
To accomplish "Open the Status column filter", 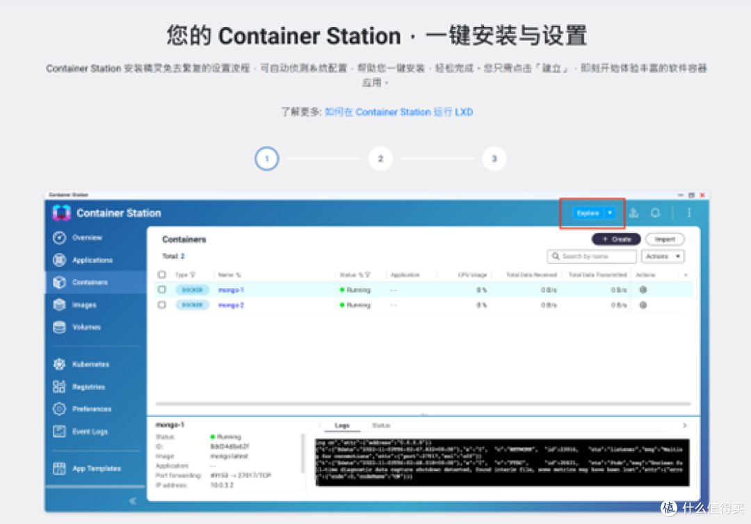I will coord(368,275).
